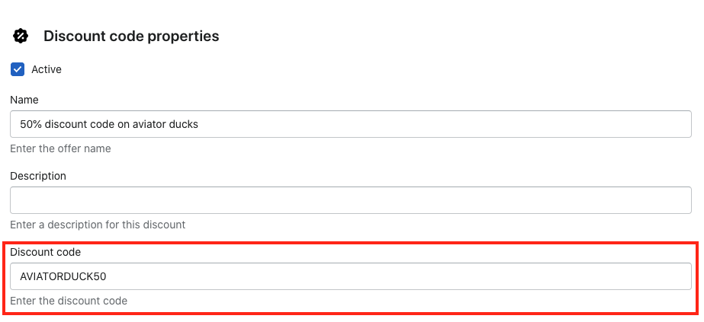This screenshot has height=322, width=704.
Task: Click the word "Discount" in the section heading
Action: pyautogui.click(x=75, y=36)
